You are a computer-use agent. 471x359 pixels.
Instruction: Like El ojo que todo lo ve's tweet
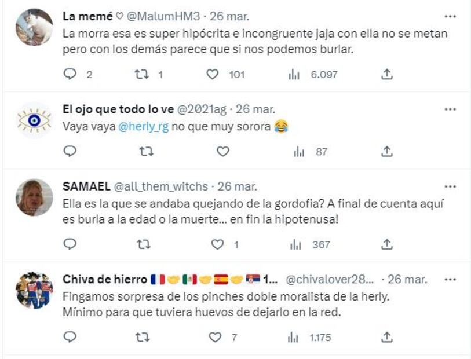pos(222,151)
